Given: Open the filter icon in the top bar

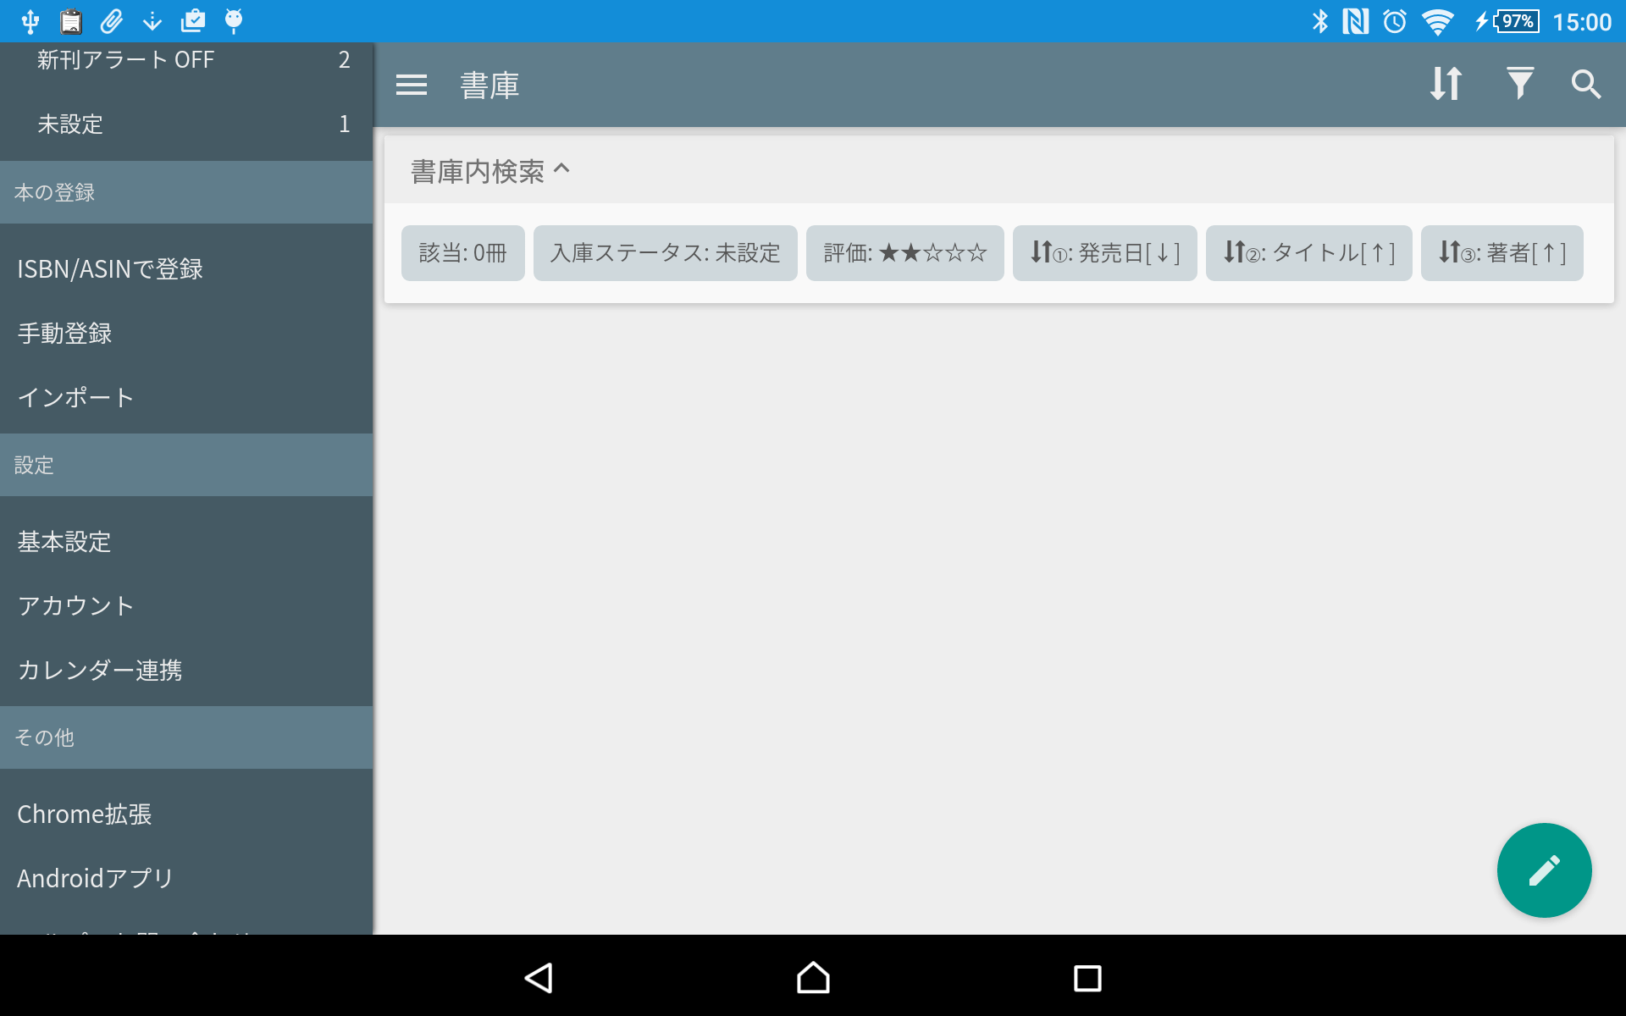Looking at the screenshot, I should pos(1520,83).
